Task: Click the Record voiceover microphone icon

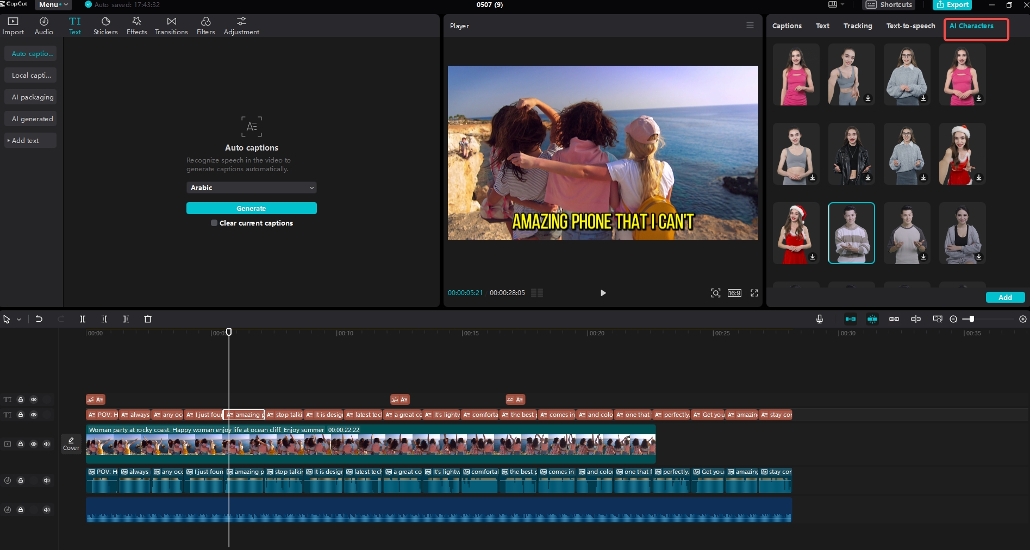Action: (x=820, y=319)
